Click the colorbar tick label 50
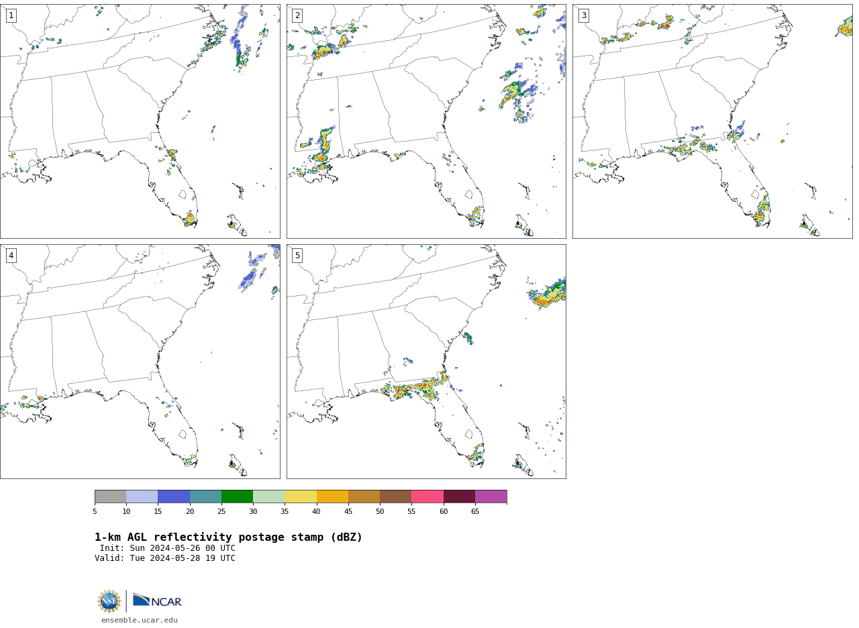 pos(380,512)
